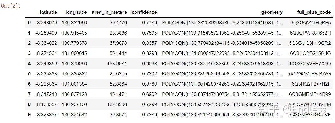Click the full_plus_code column header
The image size is (335, 123).
click(314, 12)
